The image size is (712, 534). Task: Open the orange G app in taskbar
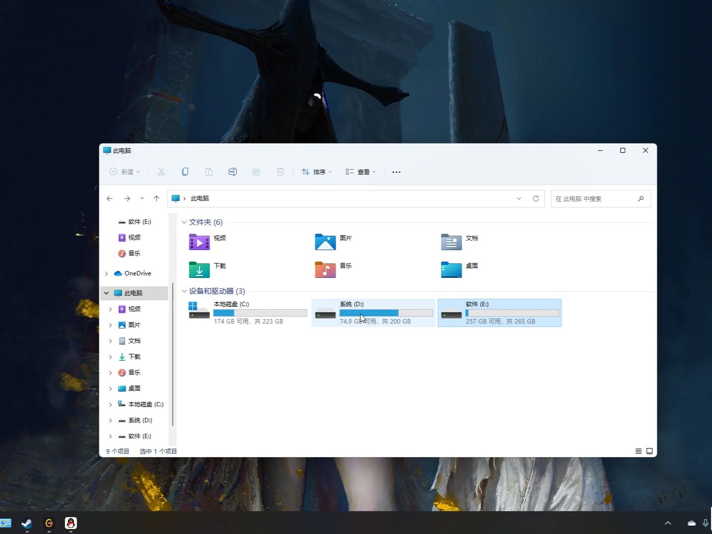tap(49, 523)
